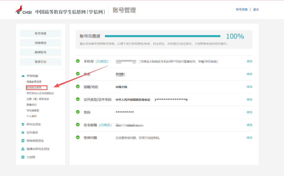
Task: Click the 中国大陆 nationality value
Action: point(121,87)
